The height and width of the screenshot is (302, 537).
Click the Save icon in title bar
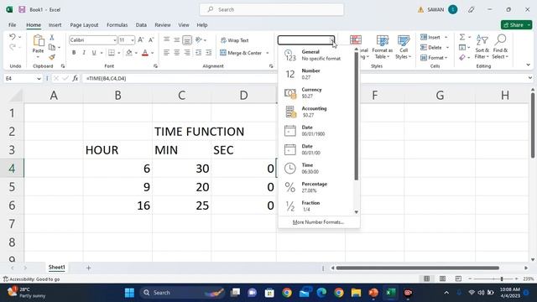tap(22, 9)
